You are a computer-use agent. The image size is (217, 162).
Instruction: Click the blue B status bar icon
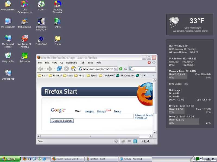click(x=135, y=141)
